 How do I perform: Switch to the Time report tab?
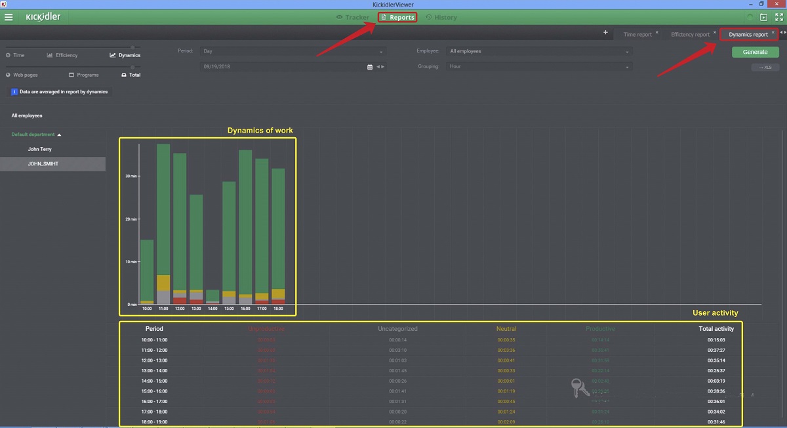[637, 34]
